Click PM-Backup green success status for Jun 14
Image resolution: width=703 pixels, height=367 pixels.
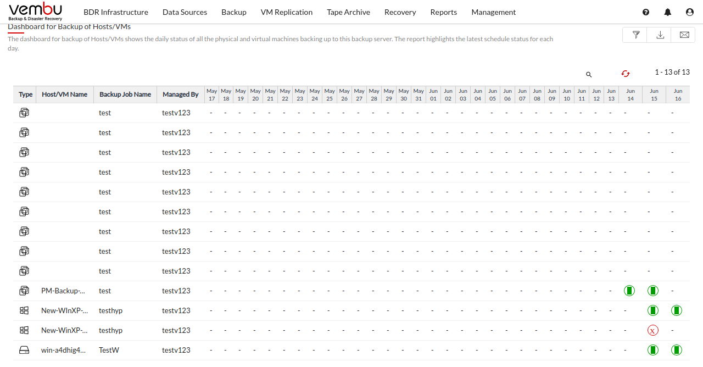click(x=629, y=291)
